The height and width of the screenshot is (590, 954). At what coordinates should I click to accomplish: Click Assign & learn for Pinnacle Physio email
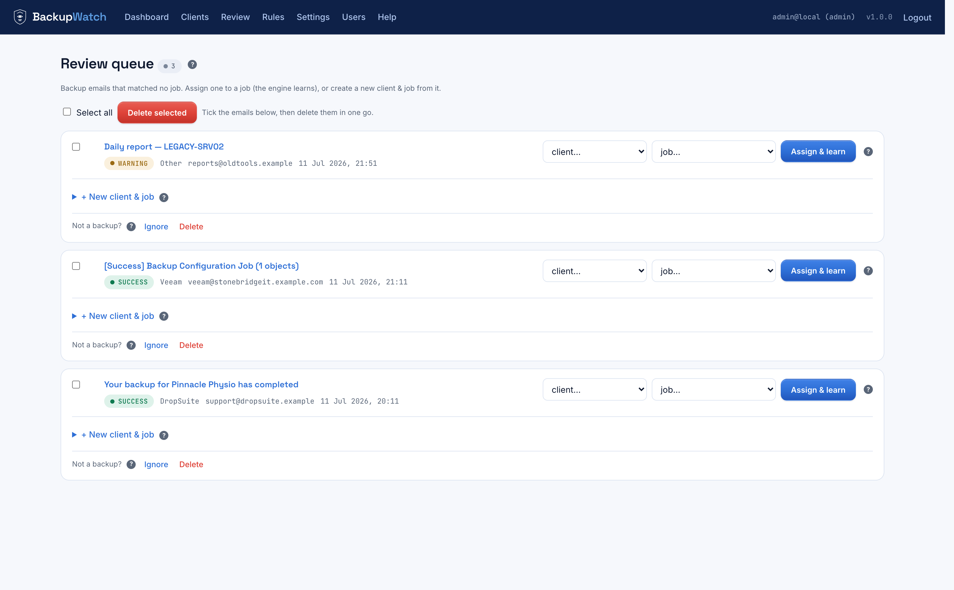pos(818,390)
